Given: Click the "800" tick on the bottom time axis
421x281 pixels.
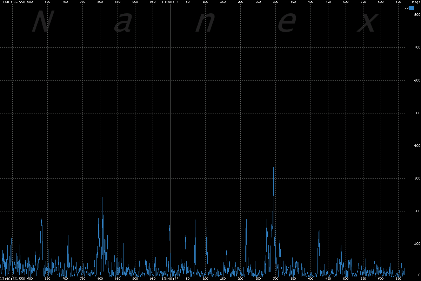Looking at the screenshot, I should (x=100, y=279).
